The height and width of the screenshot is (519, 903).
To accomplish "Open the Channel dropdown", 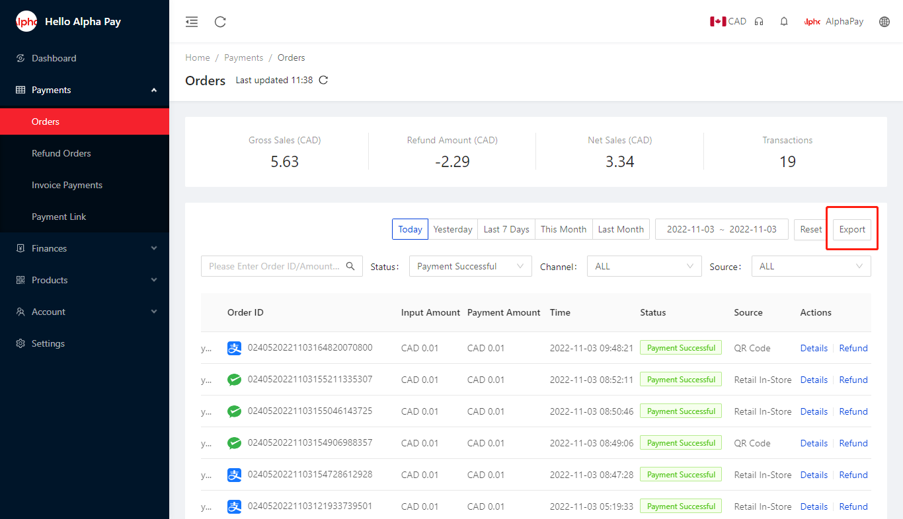I will click(x=645, y=266).
